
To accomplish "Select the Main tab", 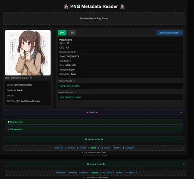I will pos(62,33).
